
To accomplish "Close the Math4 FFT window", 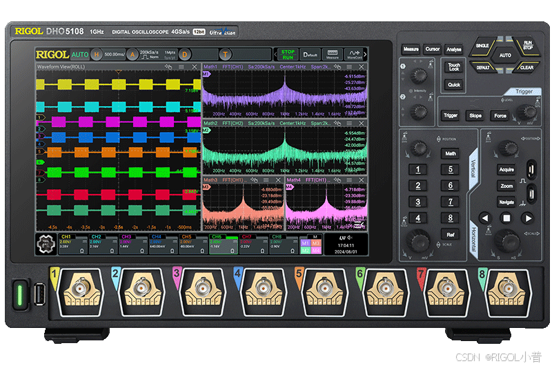I will [361, 180].
